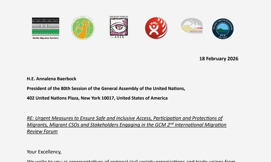Screen dimensions: 271x162
Task: Click the 'MIGRANT FORUM' heading above the eye
Action: coord(118,17)
